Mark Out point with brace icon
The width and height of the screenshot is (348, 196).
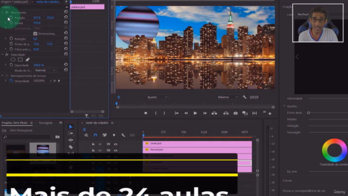coord(164,113)
